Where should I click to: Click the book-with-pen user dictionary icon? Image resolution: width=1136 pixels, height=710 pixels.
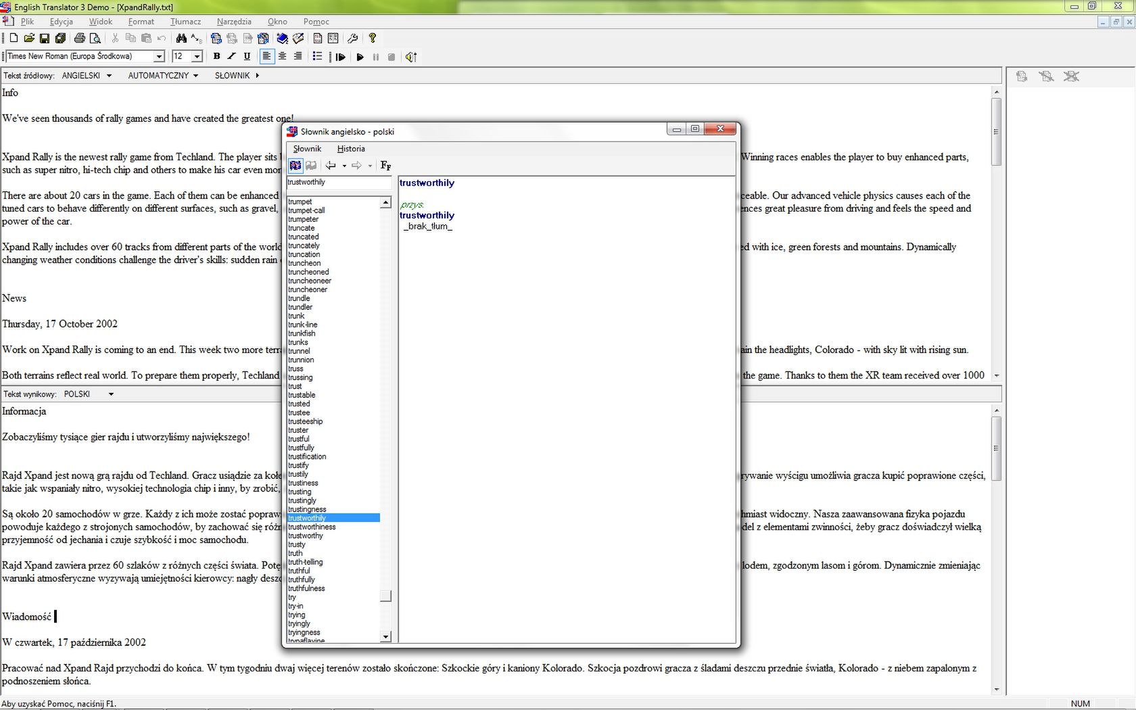(x=298, y=39)
